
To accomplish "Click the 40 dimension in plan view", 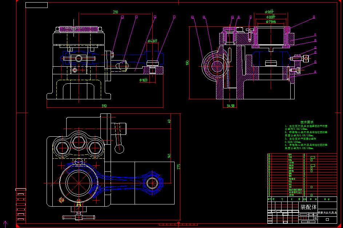I will click(169, 121).
